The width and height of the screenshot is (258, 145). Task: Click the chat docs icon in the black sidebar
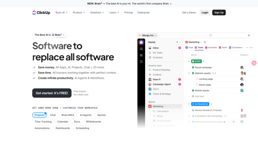click(141, 49)
